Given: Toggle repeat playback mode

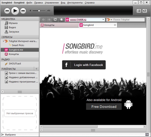Looking at the screenshot, I should (145, 11).
